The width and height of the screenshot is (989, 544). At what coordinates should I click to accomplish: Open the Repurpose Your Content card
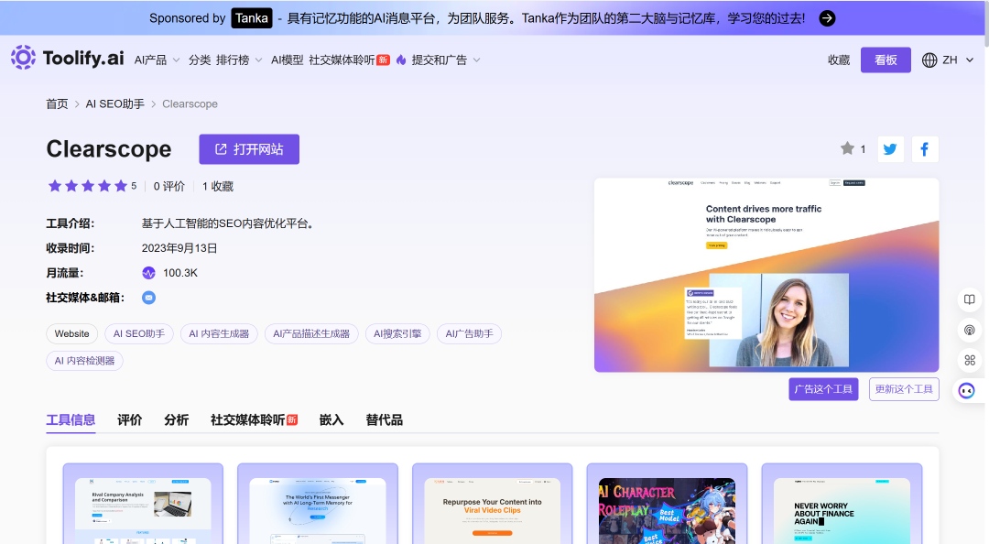coord(493,504)
